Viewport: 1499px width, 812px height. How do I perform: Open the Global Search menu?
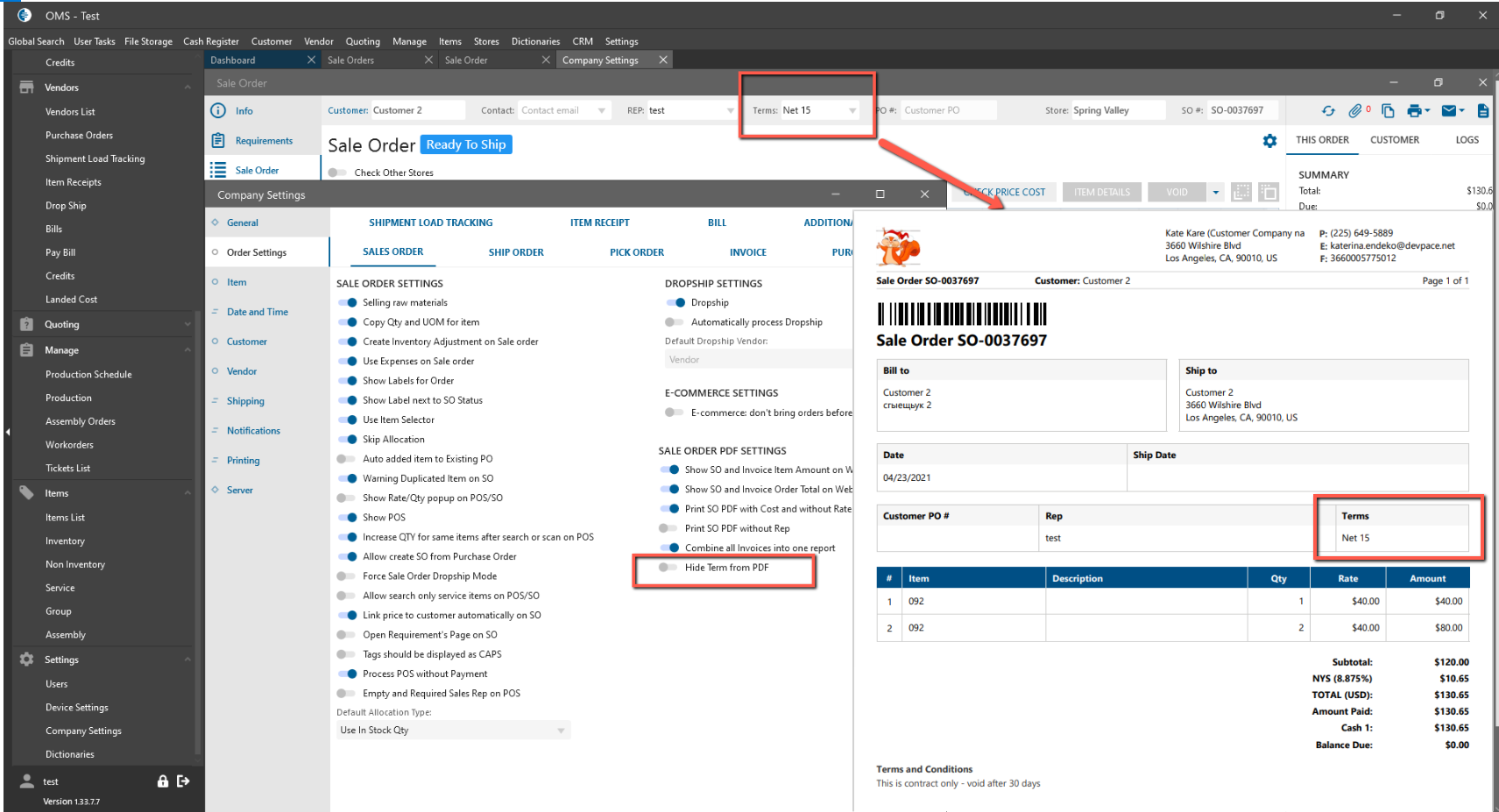[x=36, y=41]
